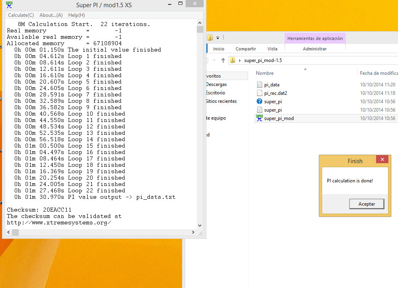Open the quick access toolbar dropdown arrow

pos(218,38)
